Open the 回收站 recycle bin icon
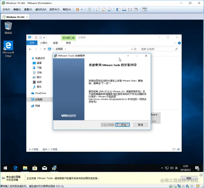 click(8, 28)
